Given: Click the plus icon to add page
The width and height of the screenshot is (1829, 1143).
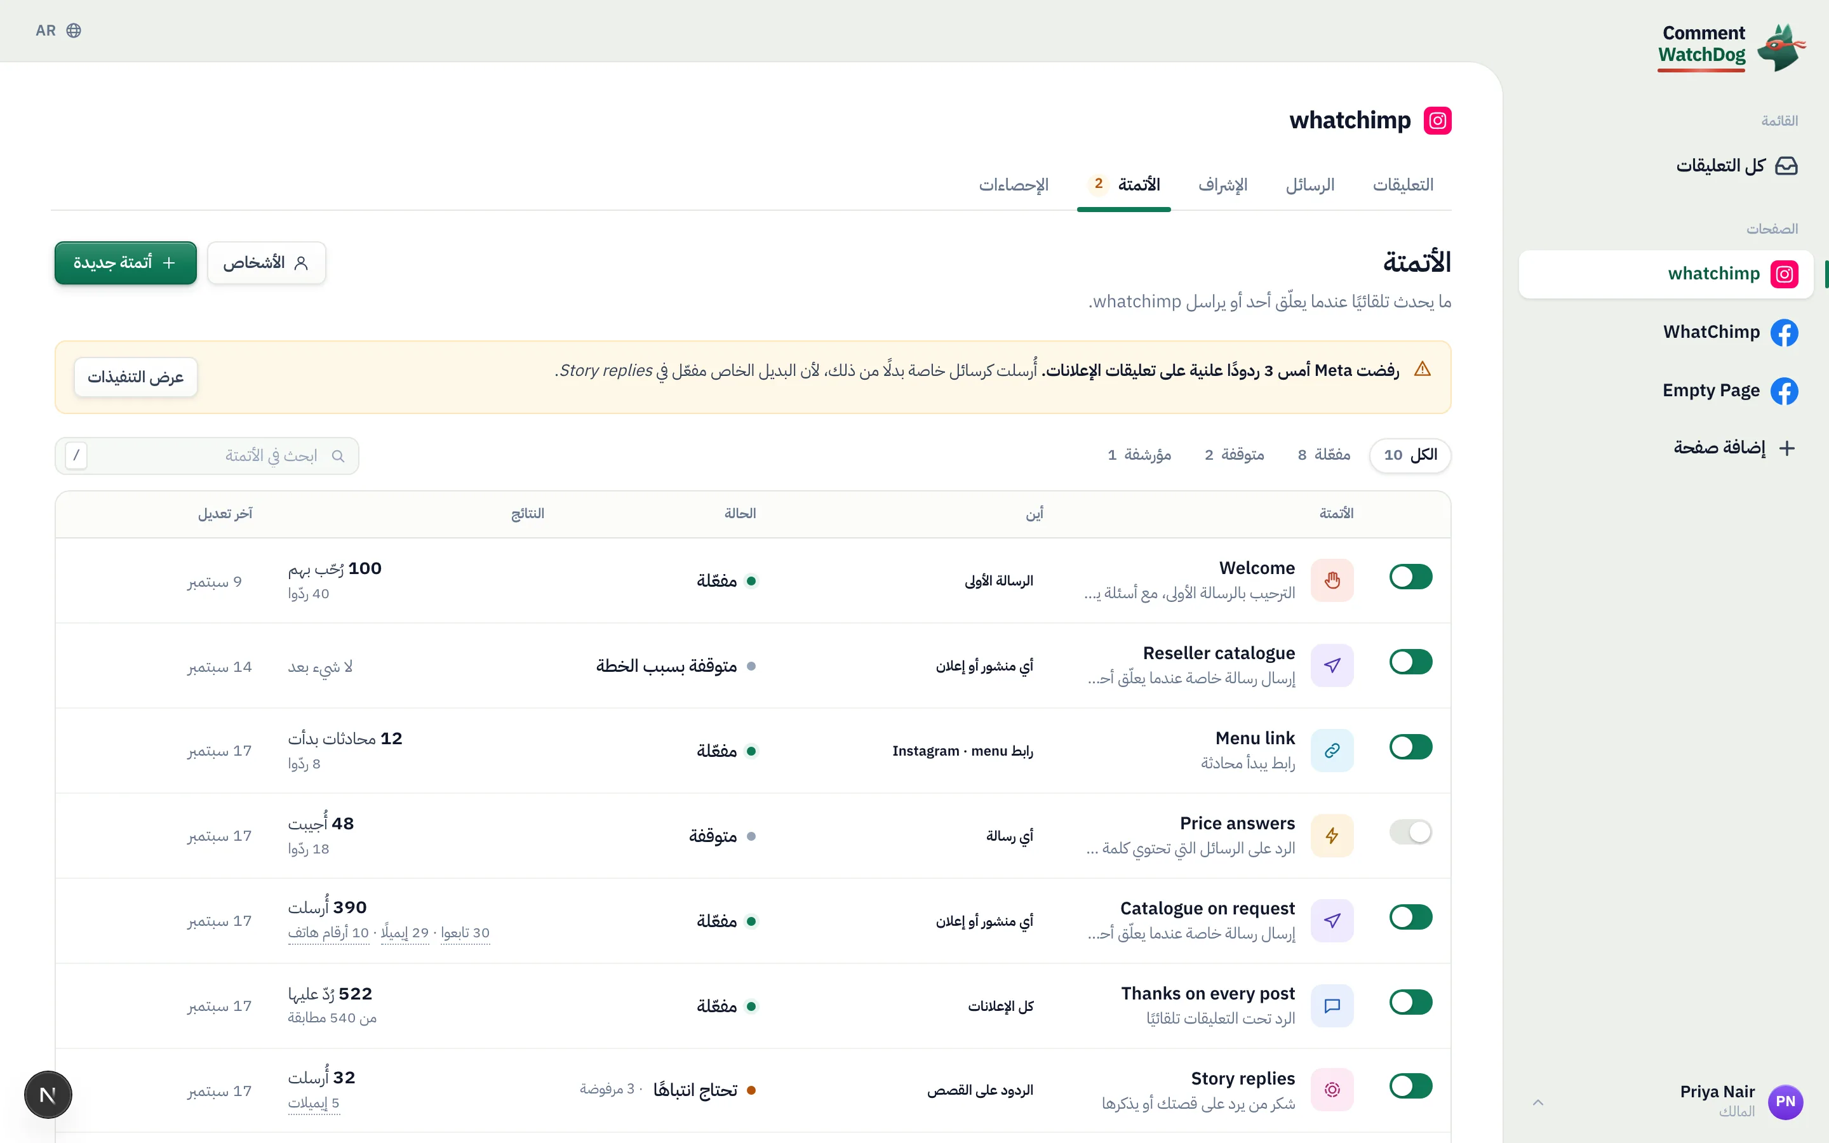Looking at the screenshot, I should click(1786, 448).
